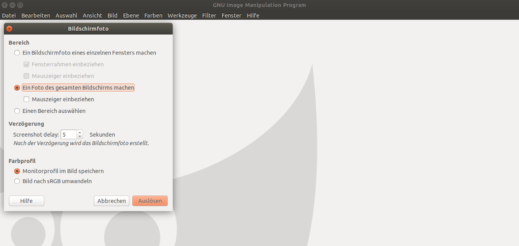Image resolution: width=519 pixels, height=246 pixels.
Task: Select 'Monitorprofil im Bild speichern' radio button
Action: (x=17, y=171)
